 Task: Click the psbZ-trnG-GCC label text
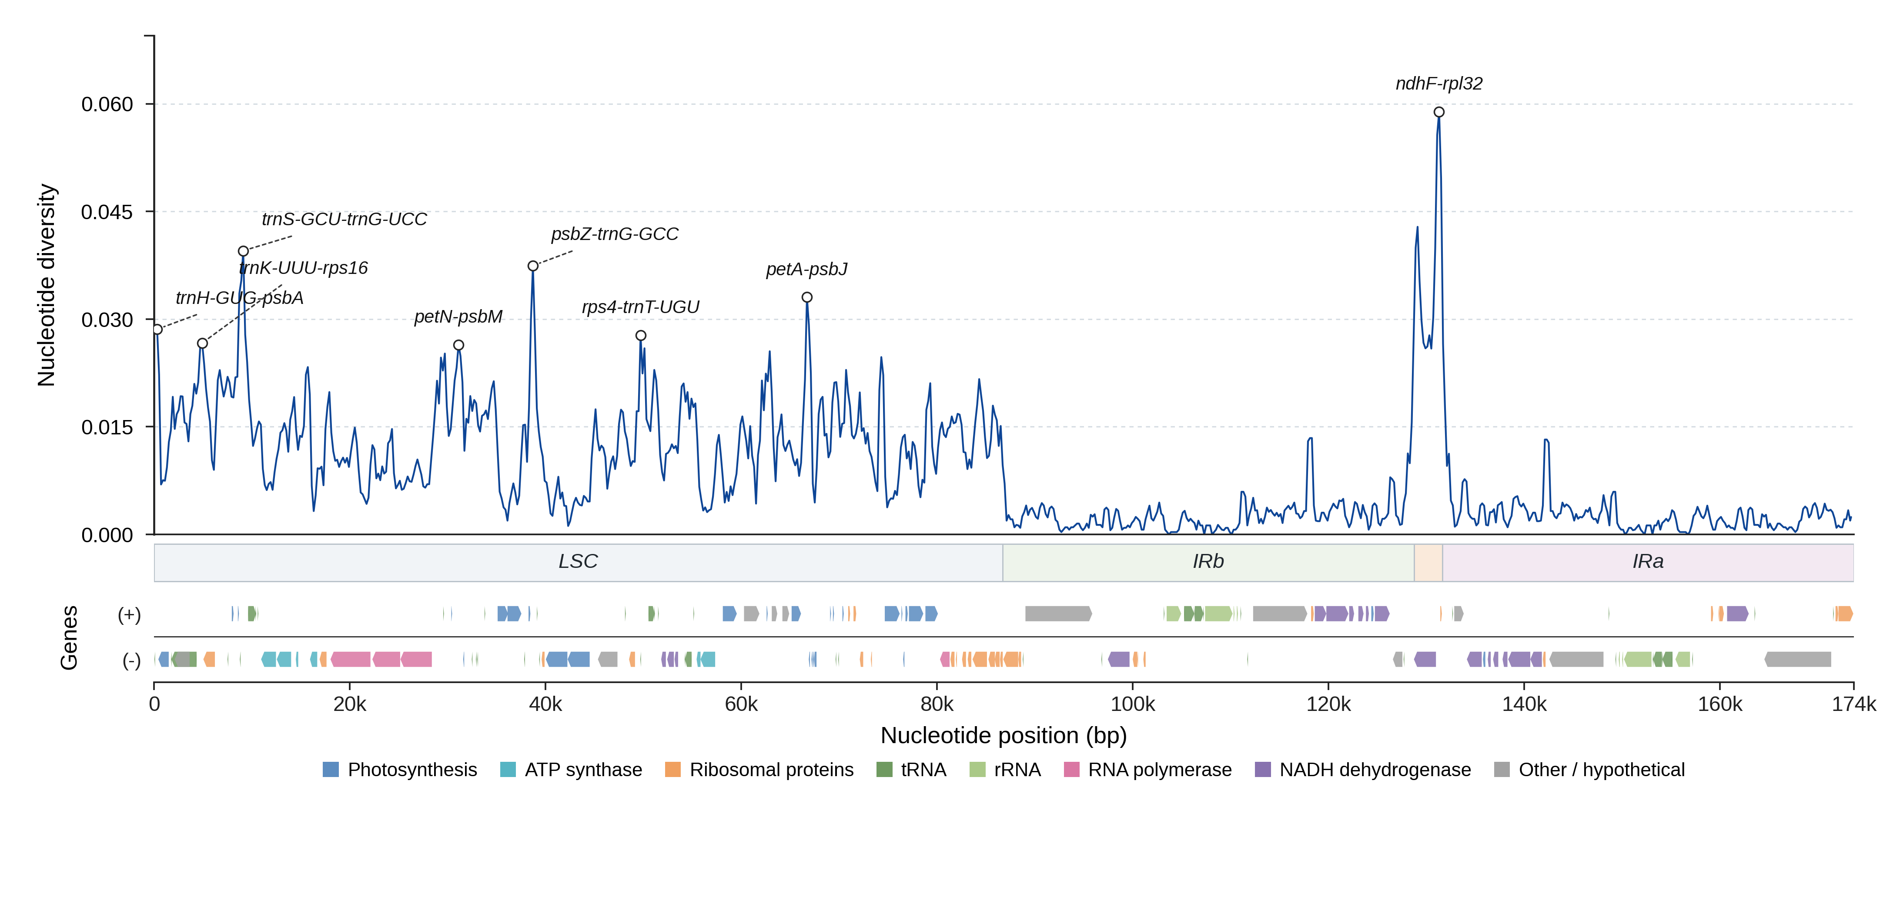coord(615,234)
